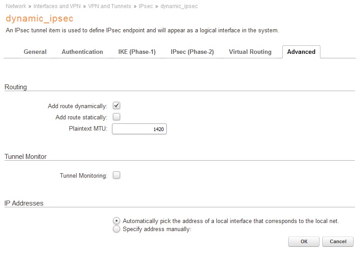Focus the Plaintext MTU input field

139,130
